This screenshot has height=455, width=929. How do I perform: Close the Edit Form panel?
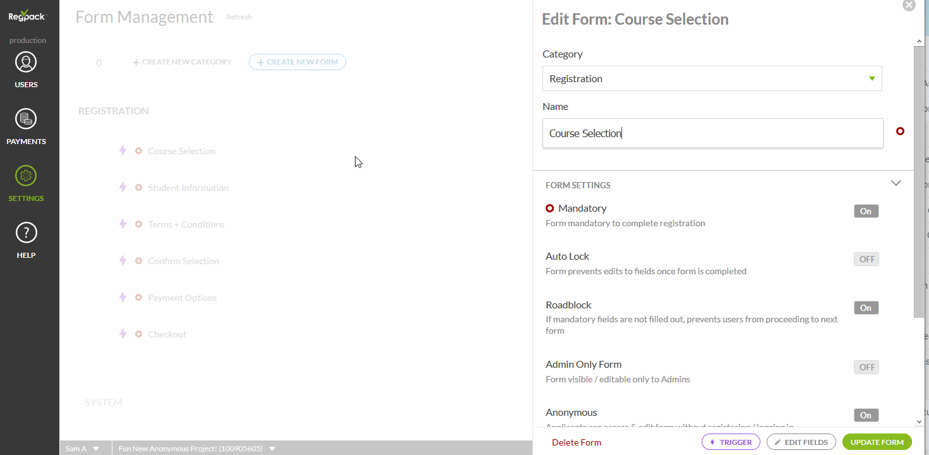pyautogui.click(x=909, y=6)
